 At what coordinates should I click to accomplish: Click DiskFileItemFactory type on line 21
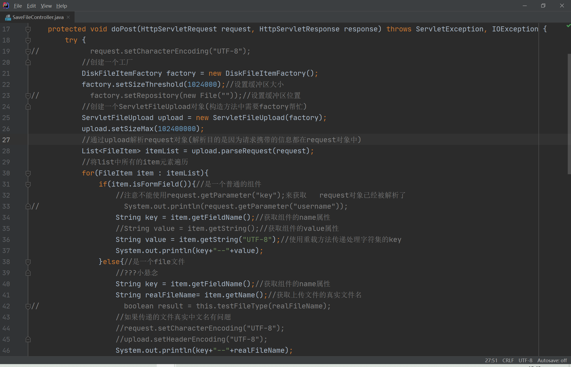pos(122,73)
